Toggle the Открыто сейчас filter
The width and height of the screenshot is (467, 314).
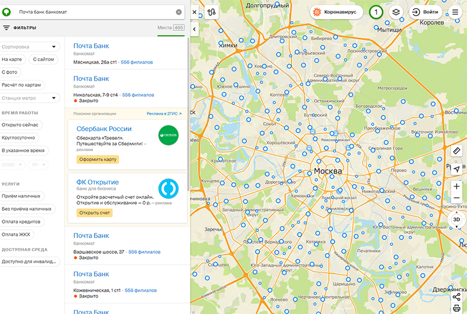(20, 125)
